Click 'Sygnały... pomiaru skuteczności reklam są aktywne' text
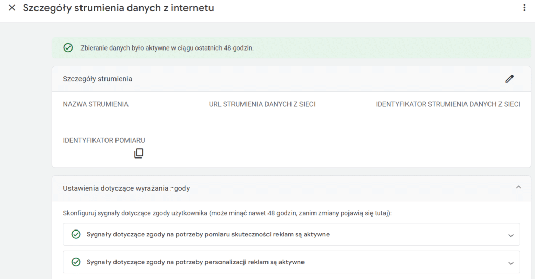Screen dimensions: 535x279 (208, 234)
